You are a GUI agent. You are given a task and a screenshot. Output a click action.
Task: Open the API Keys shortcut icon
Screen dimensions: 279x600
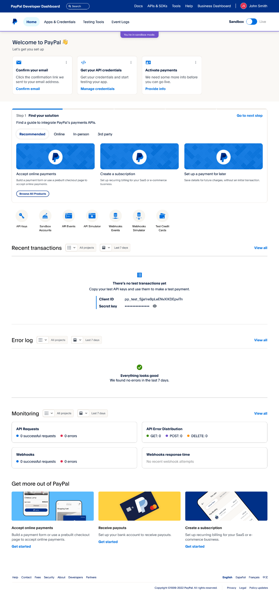22,216
